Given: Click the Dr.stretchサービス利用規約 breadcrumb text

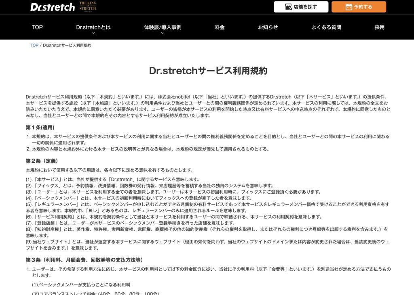Looking at the screenshot, I should [x=67, y=45].
